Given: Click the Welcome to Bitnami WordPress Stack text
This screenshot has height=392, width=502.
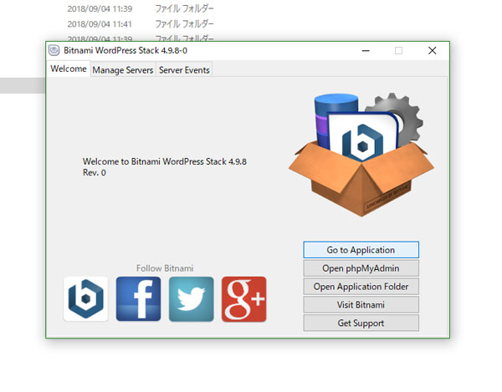Looking at the screenshot, I should point(165,166).
